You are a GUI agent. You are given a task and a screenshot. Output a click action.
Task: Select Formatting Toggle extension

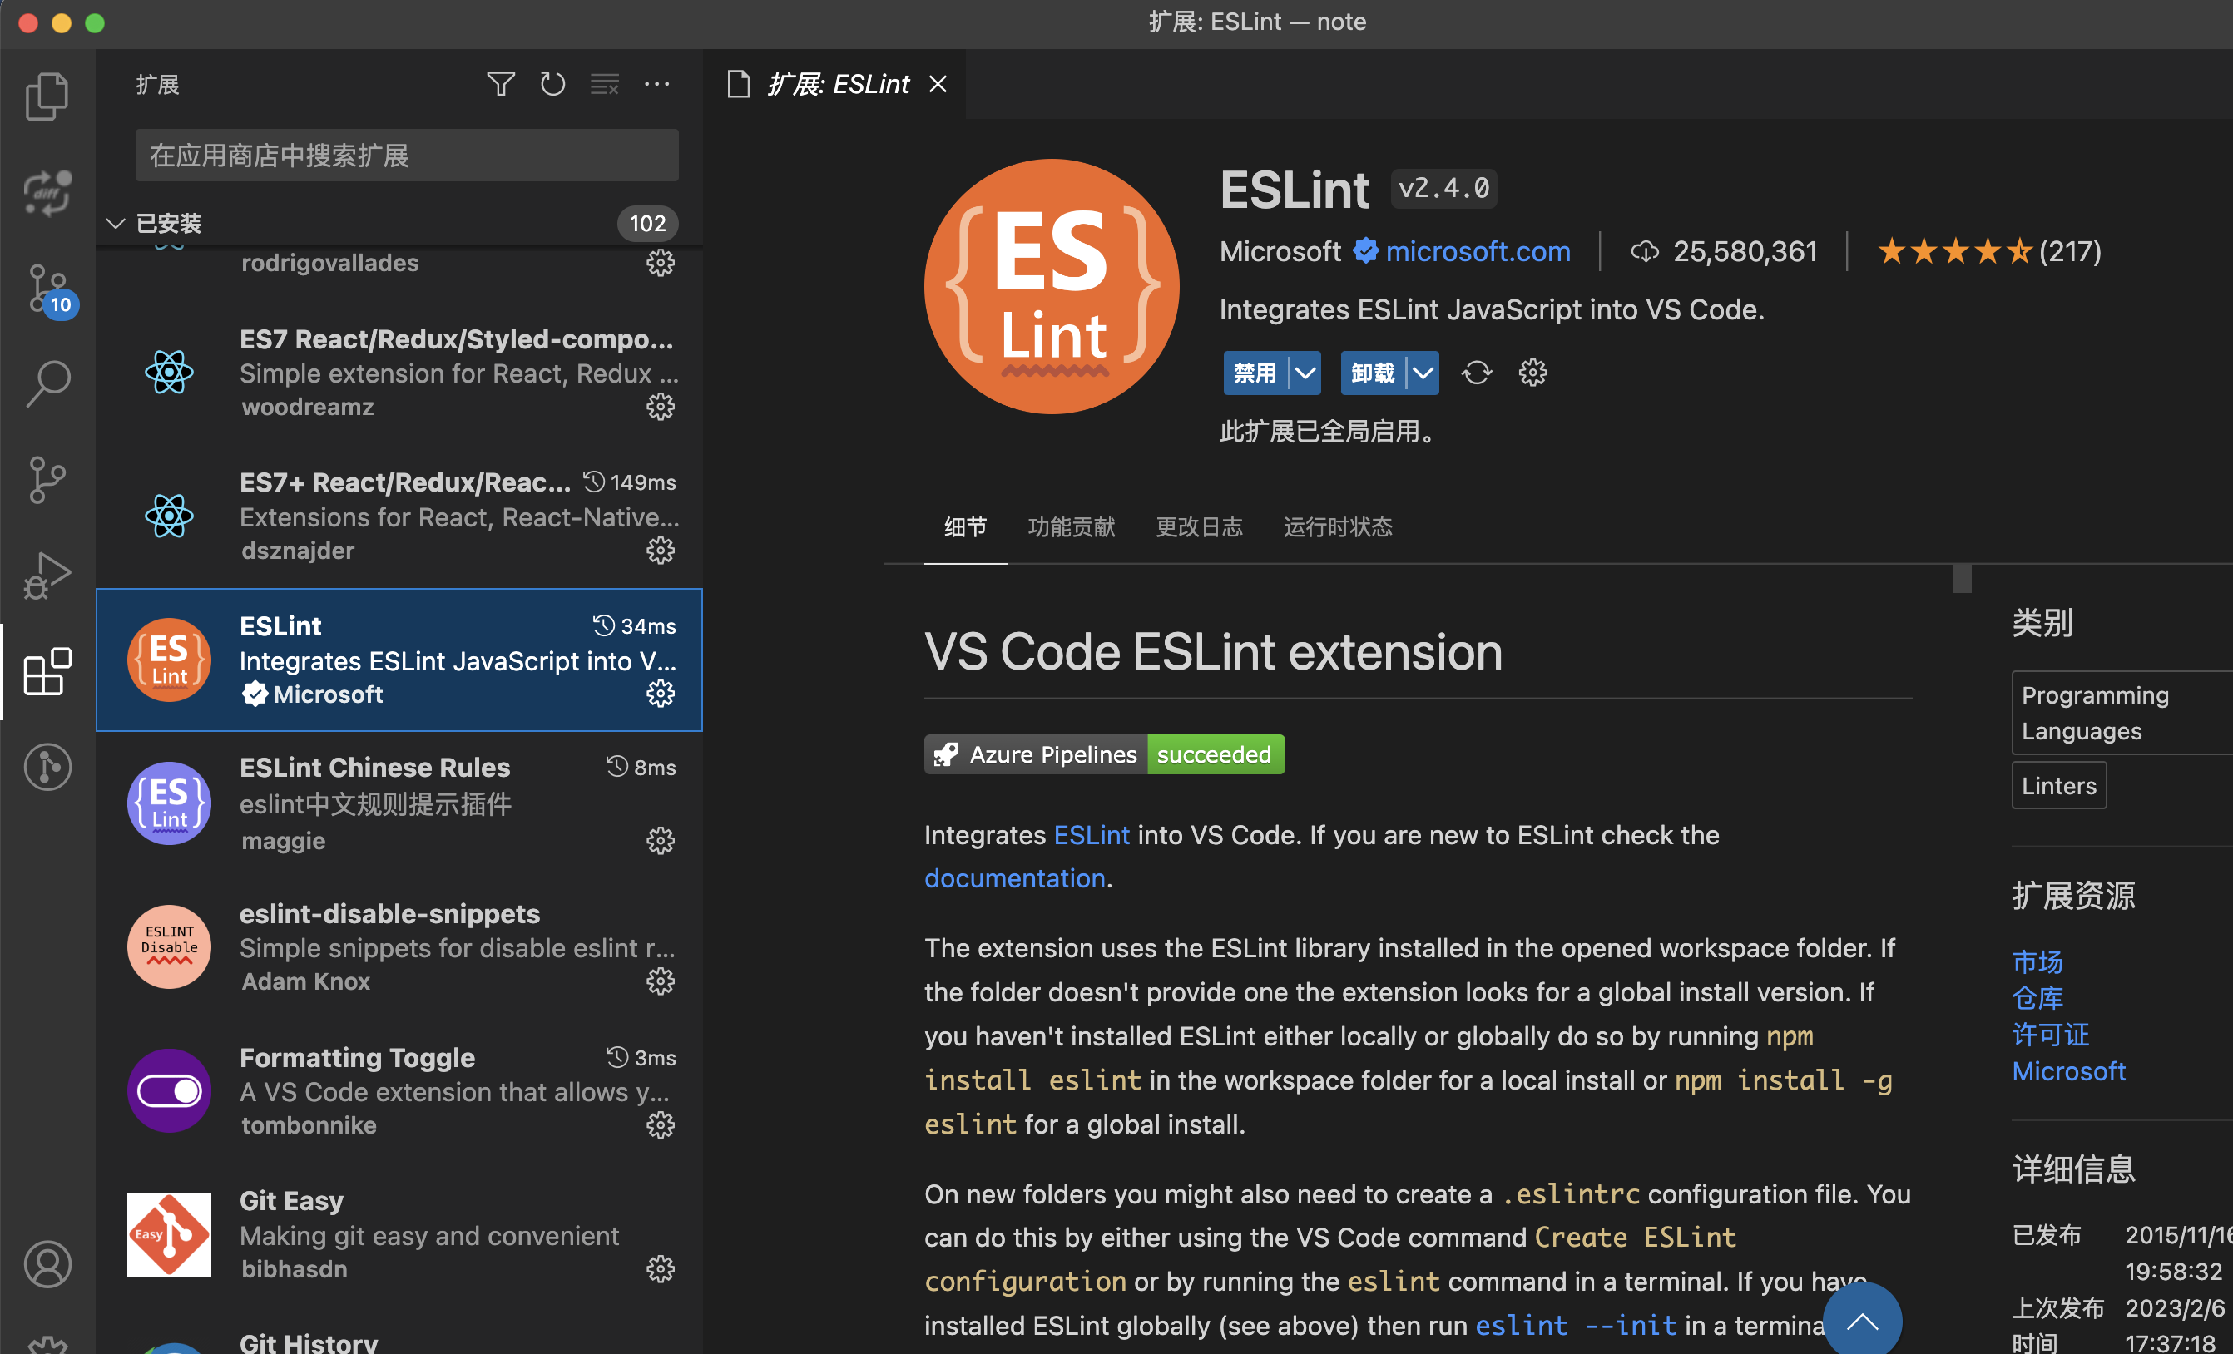click(x=399, y=1090)
